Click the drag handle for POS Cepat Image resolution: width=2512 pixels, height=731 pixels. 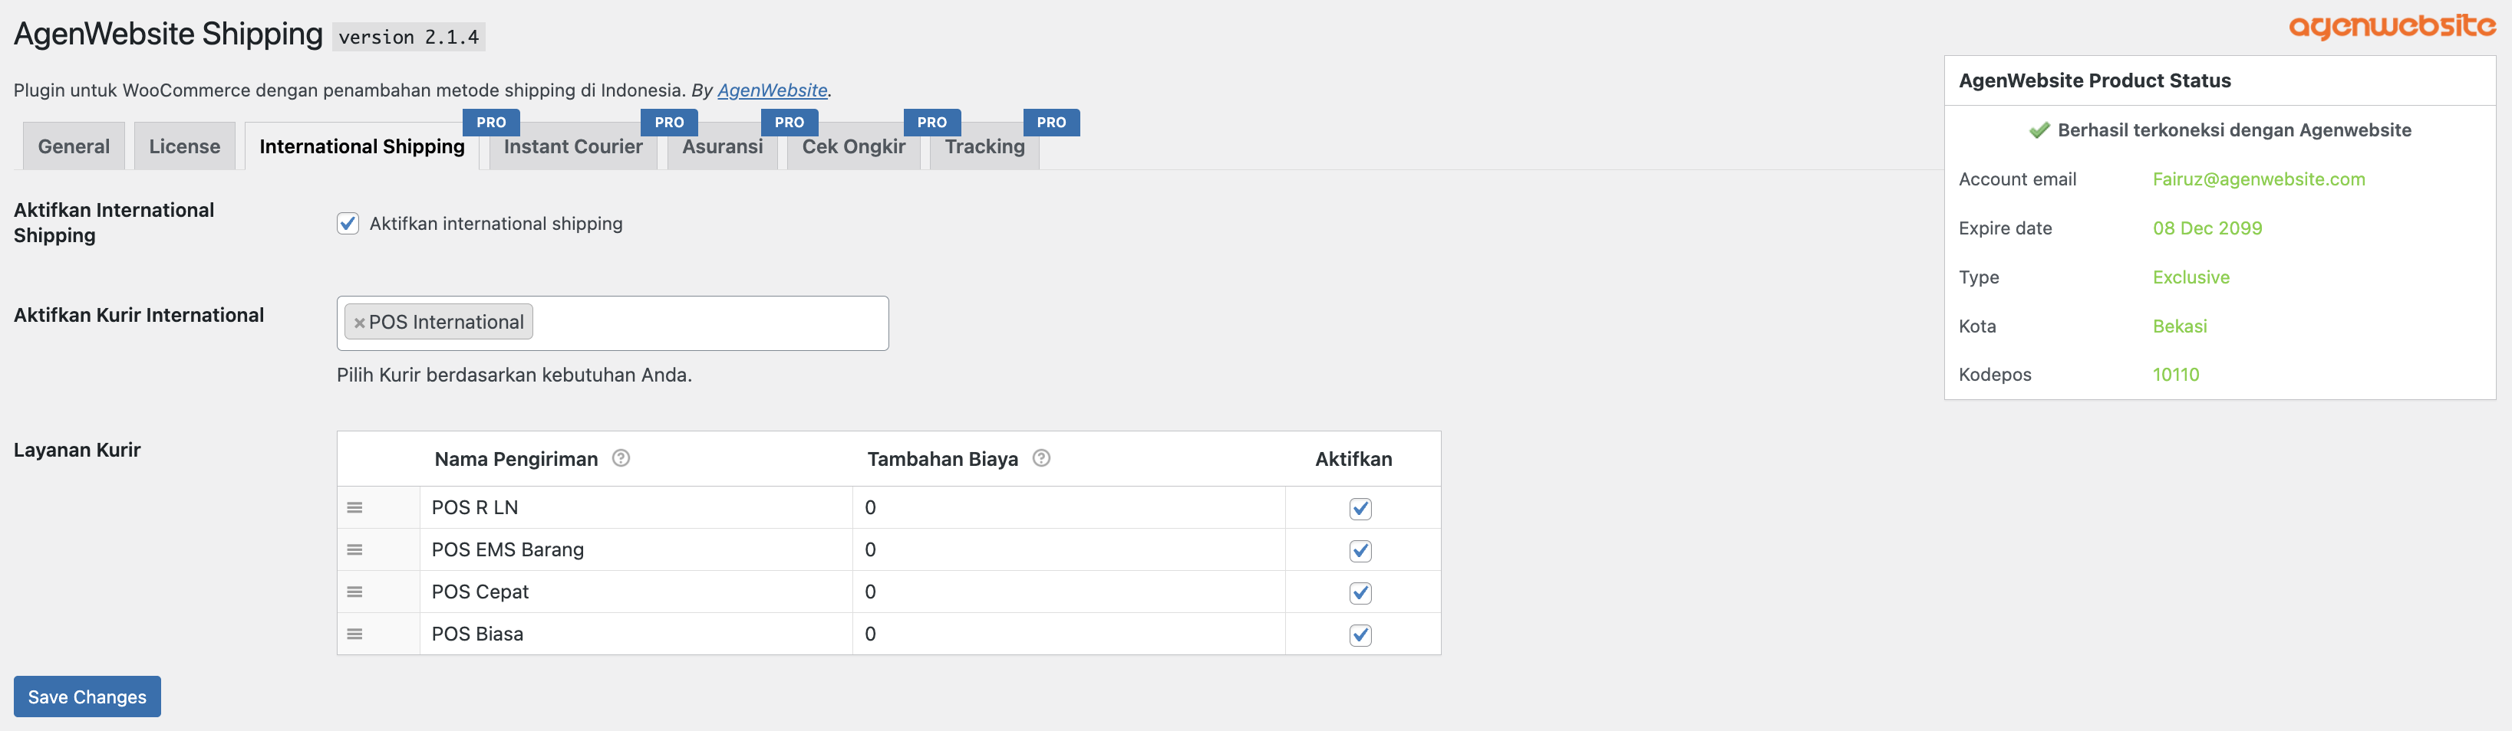(355, 592)
